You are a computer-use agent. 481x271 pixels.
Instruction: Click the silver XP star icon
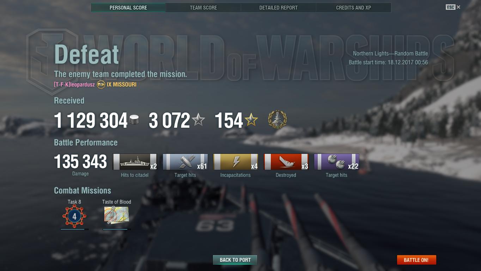coord(198,120)
